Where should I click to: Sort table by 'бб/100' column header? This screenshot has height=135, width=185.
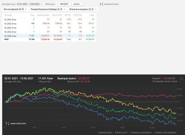tap(68, 15)
